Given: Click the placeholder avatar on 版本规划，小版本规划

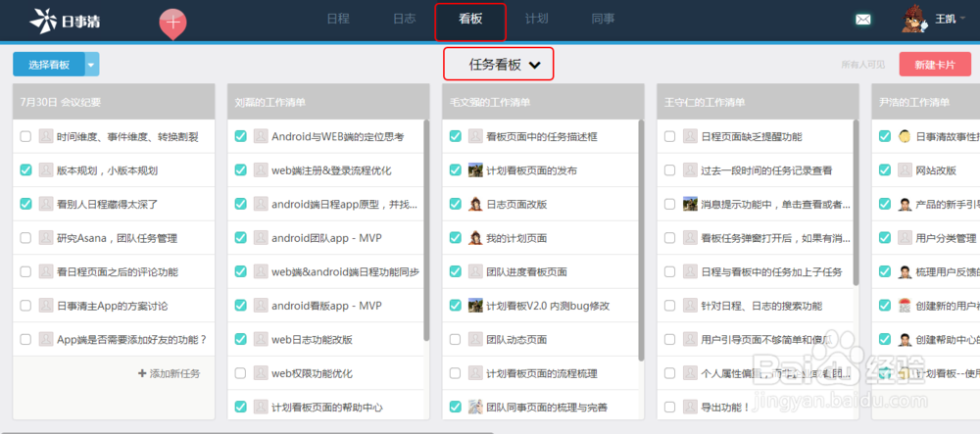Looking at the screenshot, I should pyautogui.click(x=46, y=169).
